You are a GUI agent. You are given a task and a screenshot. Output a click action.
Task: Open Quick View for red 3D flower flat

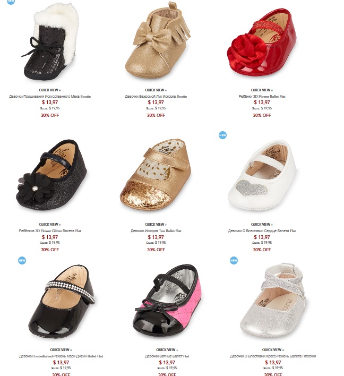click(x=262, y=90)
